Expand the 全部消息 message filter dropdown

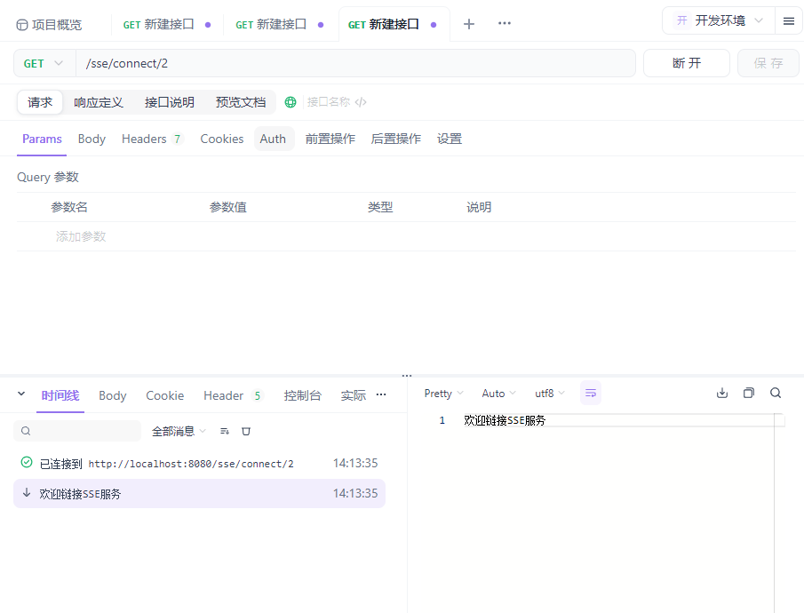click(179, 432)
